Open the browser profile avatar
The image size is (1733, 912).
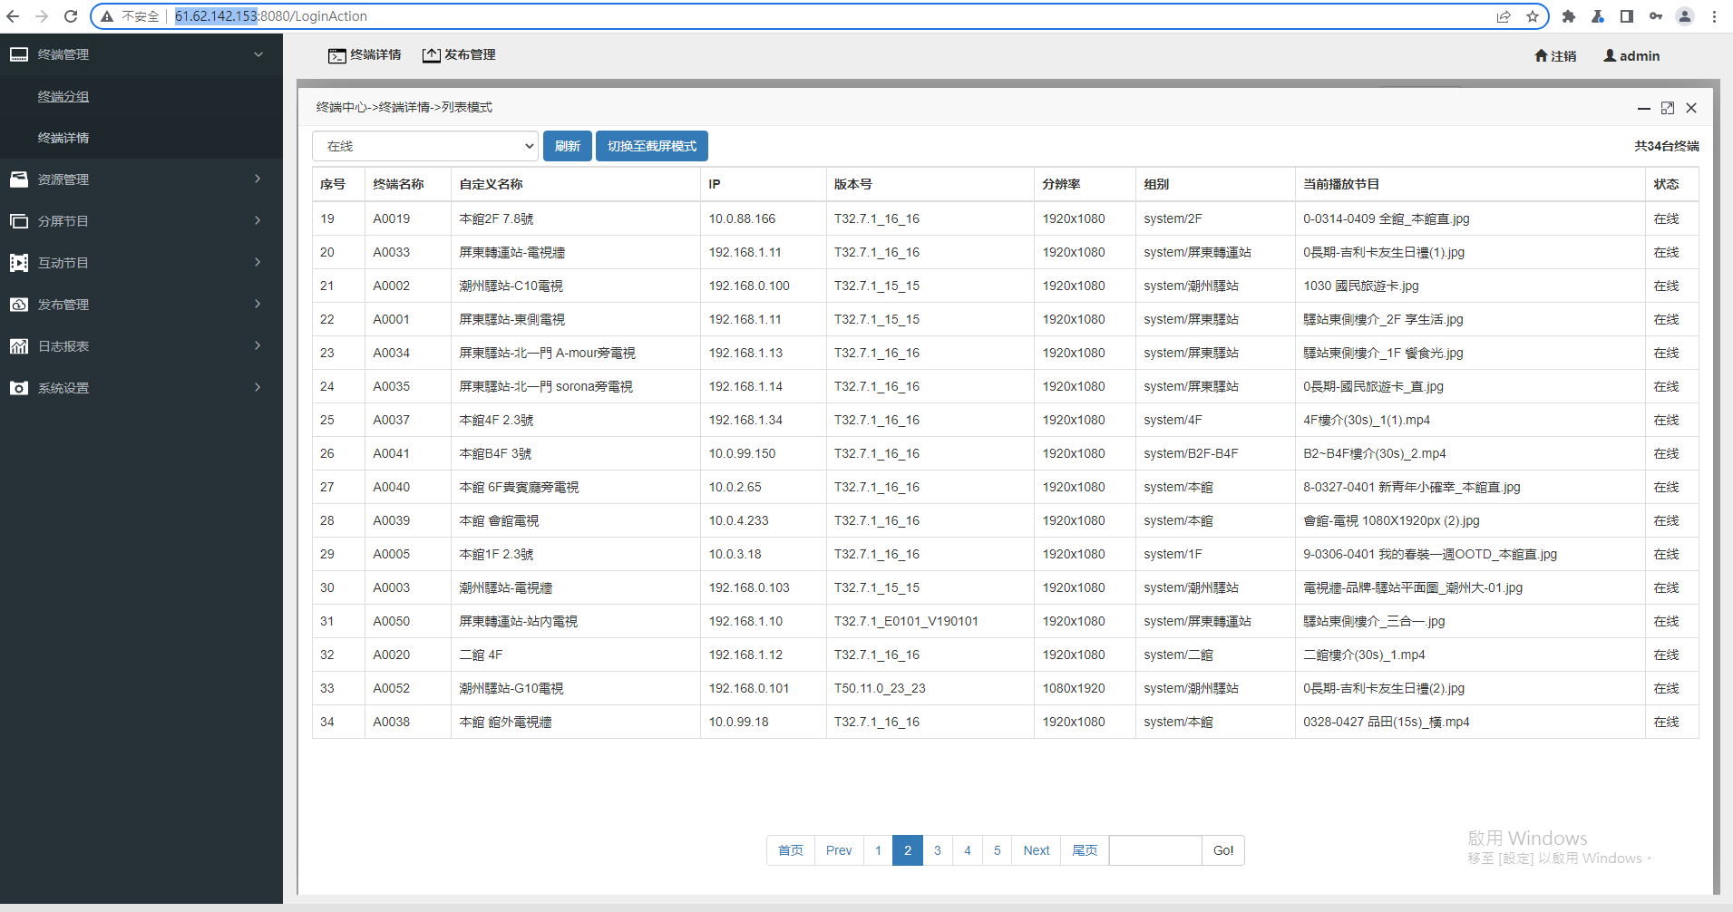1685,16
